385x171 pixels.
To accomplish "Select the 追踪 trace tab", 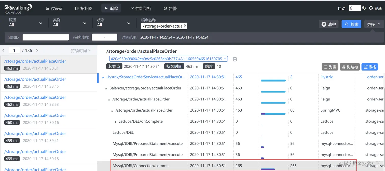I will 111,8.
